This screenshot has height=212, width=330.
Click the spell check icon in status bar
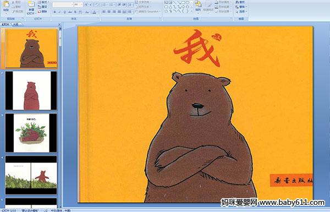pos(46,210)
